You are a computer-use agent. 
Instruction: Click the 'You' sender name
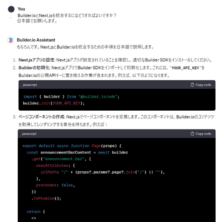(21, 9)
